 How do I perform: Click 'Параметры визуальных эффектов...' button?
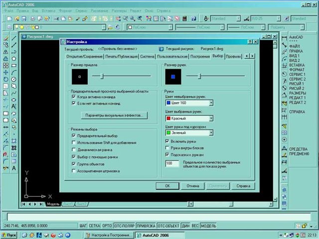tap(114, 115)
